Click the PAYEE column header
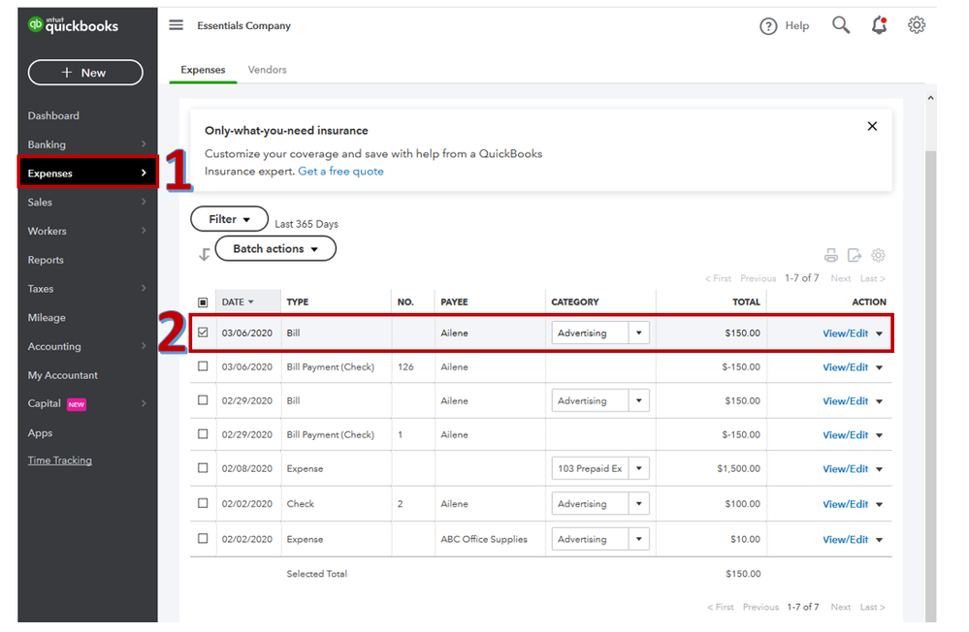 (454, 302)
